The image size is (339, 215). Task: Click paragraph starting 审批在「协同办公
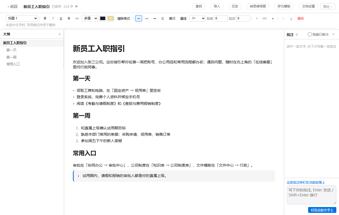[x=163, y=165]
